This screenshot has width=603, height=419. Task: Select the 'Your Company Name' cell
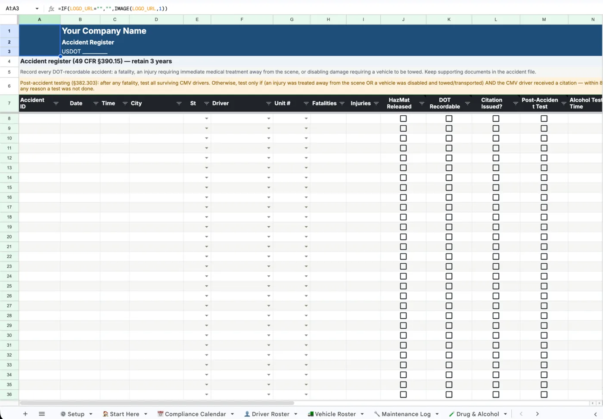pyautogui.click(x=104, y=31)
